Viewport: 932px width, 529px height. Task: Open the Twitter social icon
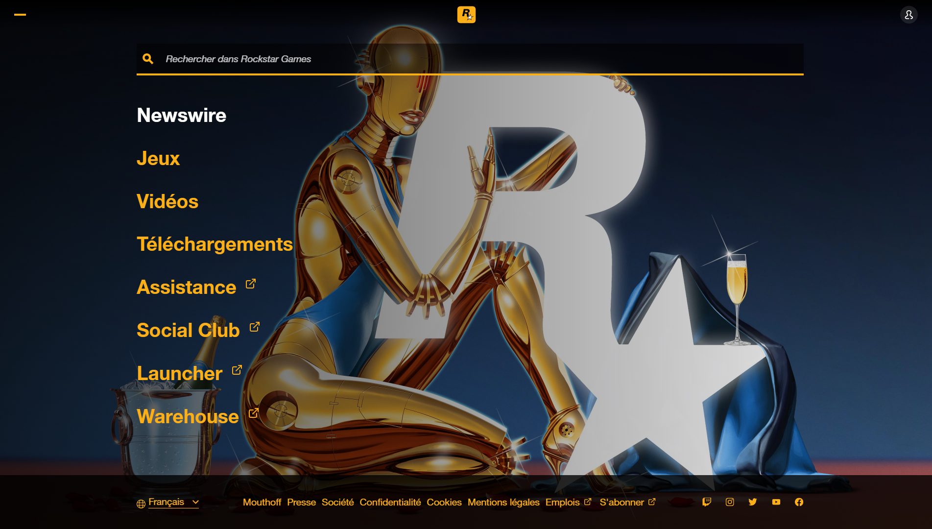coord(753,502)
